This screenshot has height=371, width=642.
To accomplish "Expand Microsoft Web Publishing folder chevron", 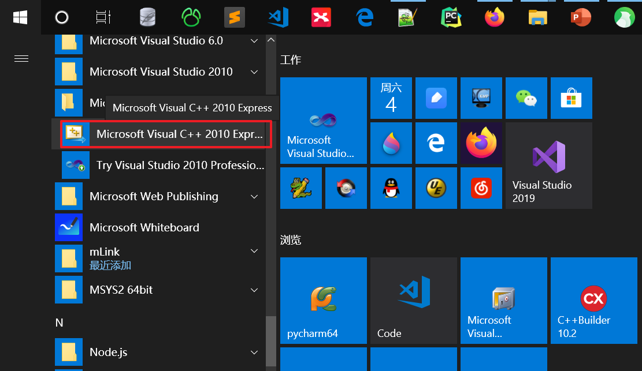I will point(254,197).
